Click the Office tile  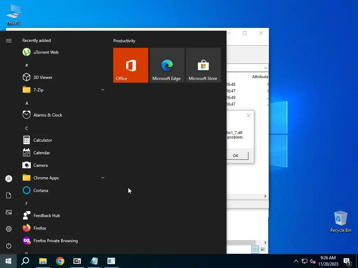(131, 65)
